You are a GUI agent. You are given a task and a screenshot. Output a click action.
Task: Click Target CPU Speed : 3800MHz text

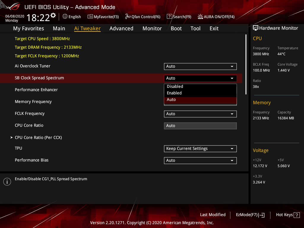click(42, 39)
